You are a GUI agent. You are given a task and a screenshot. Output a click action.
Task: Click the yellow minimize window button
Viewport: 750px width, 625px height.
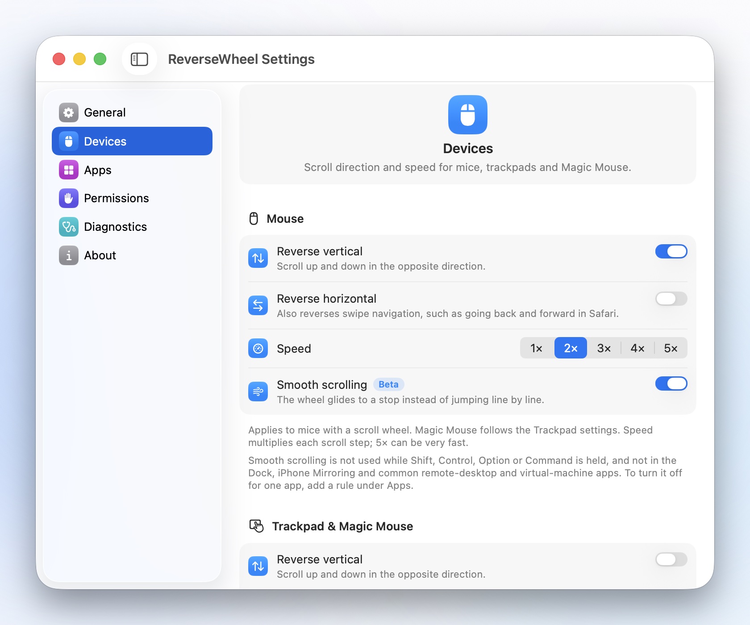coord(79,59)
